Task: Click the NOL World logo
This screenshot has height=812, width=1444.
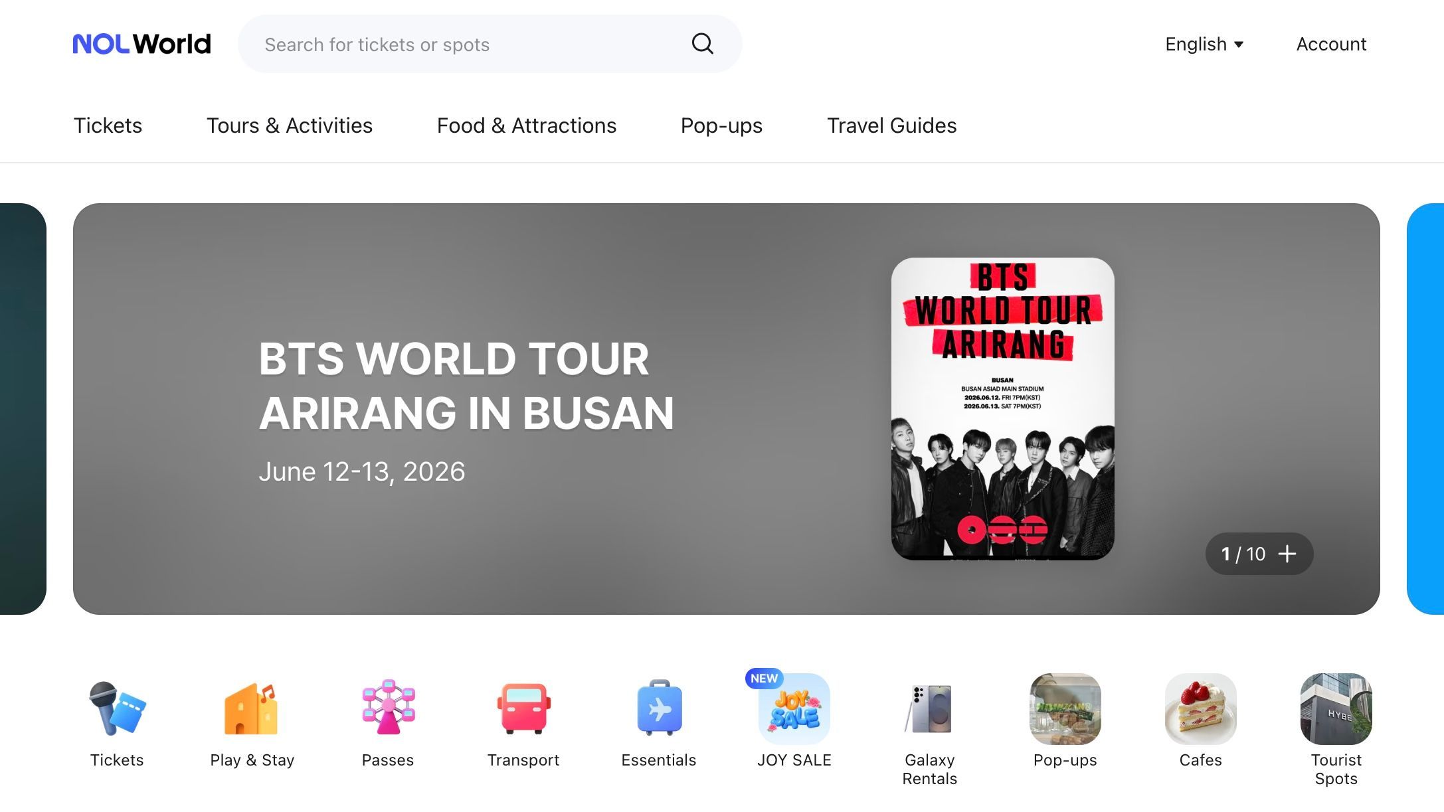Action: tap(141, 44)
